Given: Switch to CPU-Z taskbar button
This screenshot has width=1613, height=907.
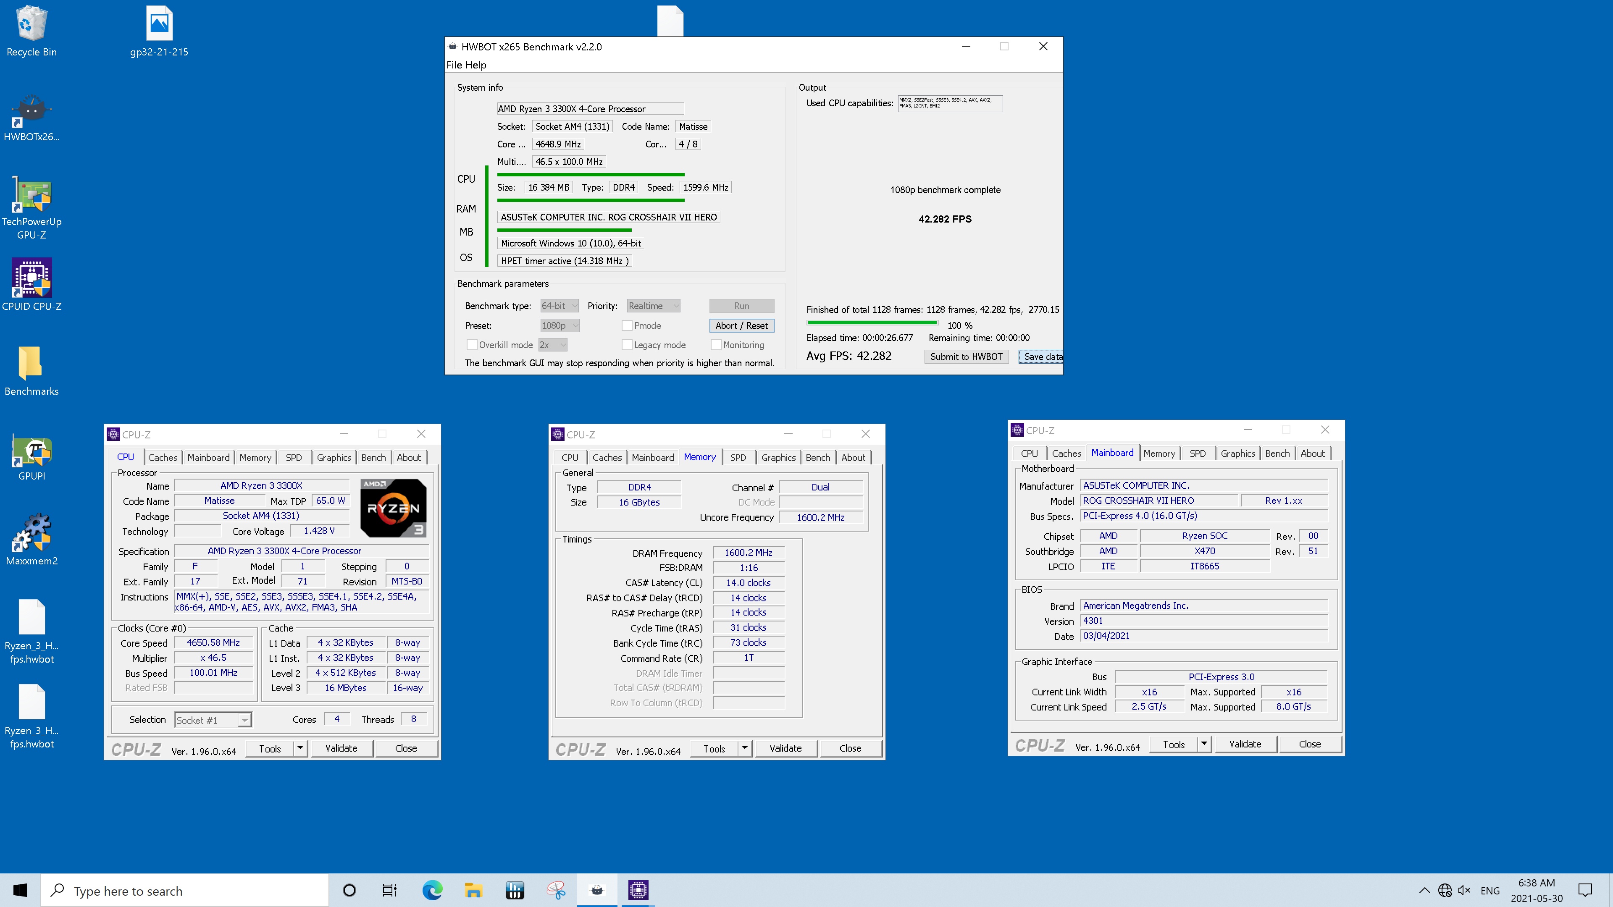Looking at the screenshot, I should (638, 890).
